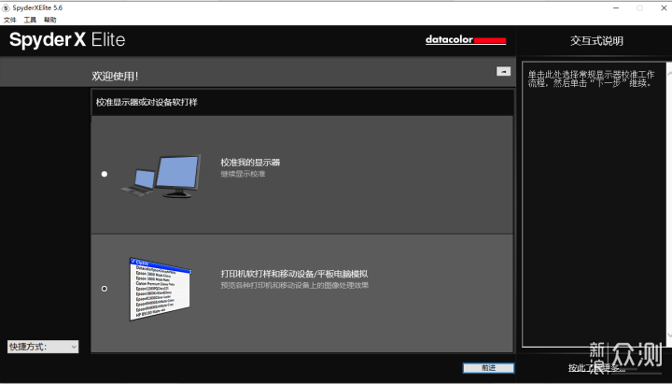Click the monitor and laptop calibration image
This screenshot has width=672, height=384.
pos(161,176)
